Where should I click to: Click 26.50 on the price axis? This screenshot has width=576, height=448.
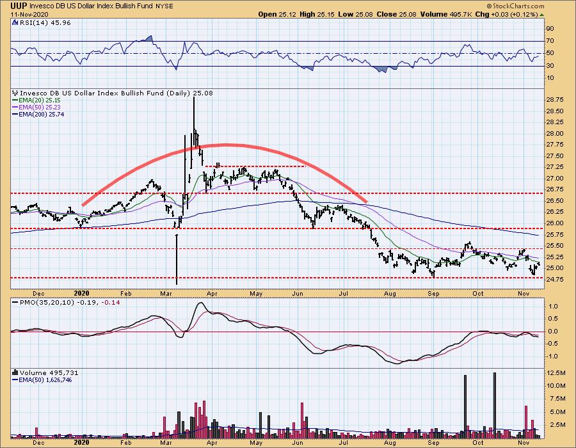(555, 201)
